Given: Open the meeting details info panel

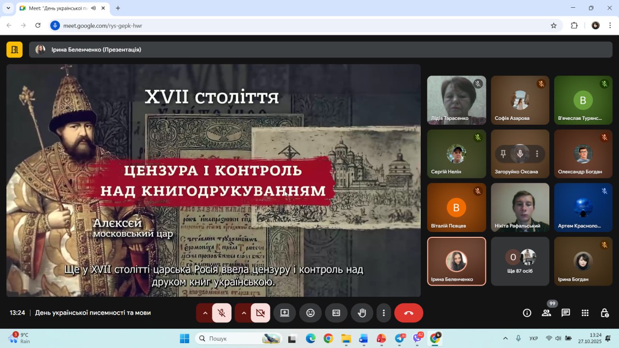Looking at the screenshot, I should (x=527, y=313).
